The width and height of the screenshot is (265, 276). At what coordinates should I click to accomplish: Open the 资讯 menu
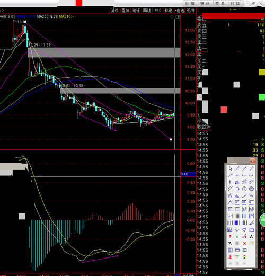click(x=205, y=4)
